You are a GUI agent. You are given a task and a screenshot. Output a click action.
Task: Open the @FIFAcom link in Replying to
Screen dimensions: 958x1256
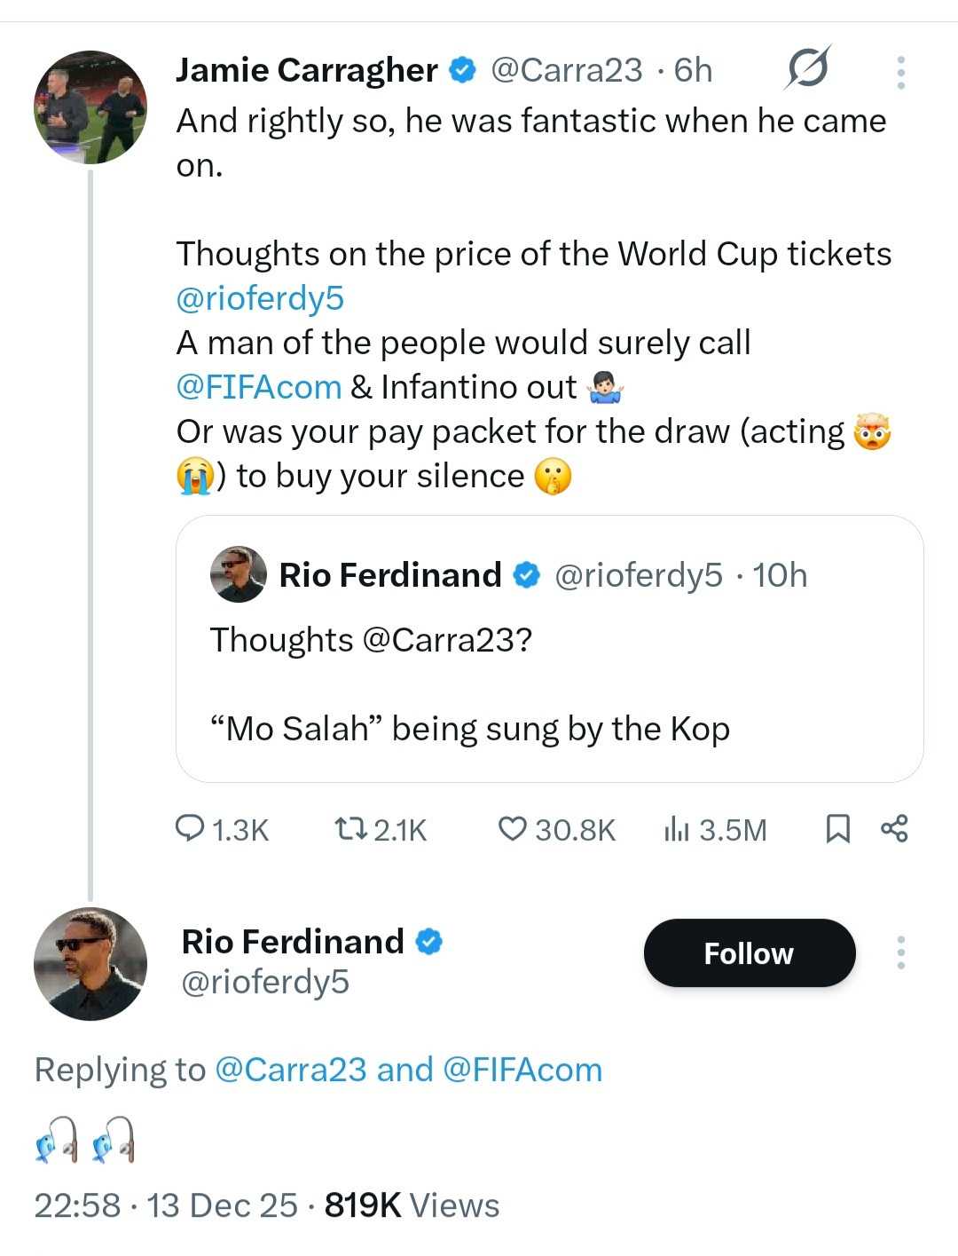point(522,1070)
